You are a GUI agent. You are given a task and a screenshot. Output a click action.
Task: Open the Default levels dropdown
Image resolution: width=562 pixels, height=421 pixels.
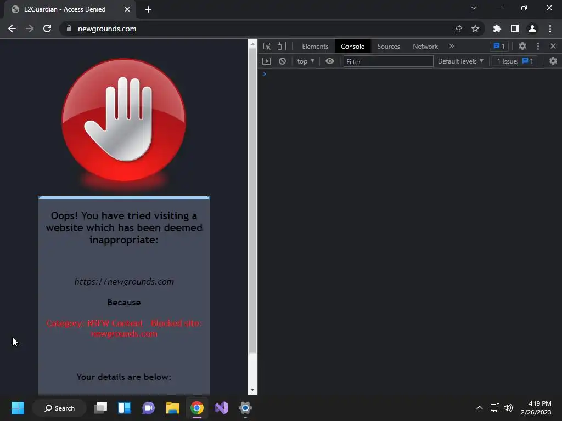coord(460,61)
